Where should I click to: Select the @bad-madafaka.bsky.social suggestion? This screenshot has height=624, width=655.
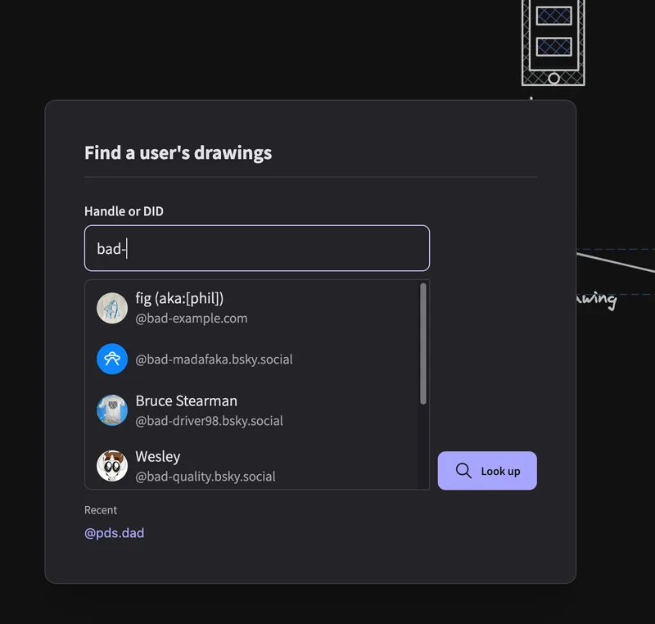pyautogui.click(x=253, y=359)
